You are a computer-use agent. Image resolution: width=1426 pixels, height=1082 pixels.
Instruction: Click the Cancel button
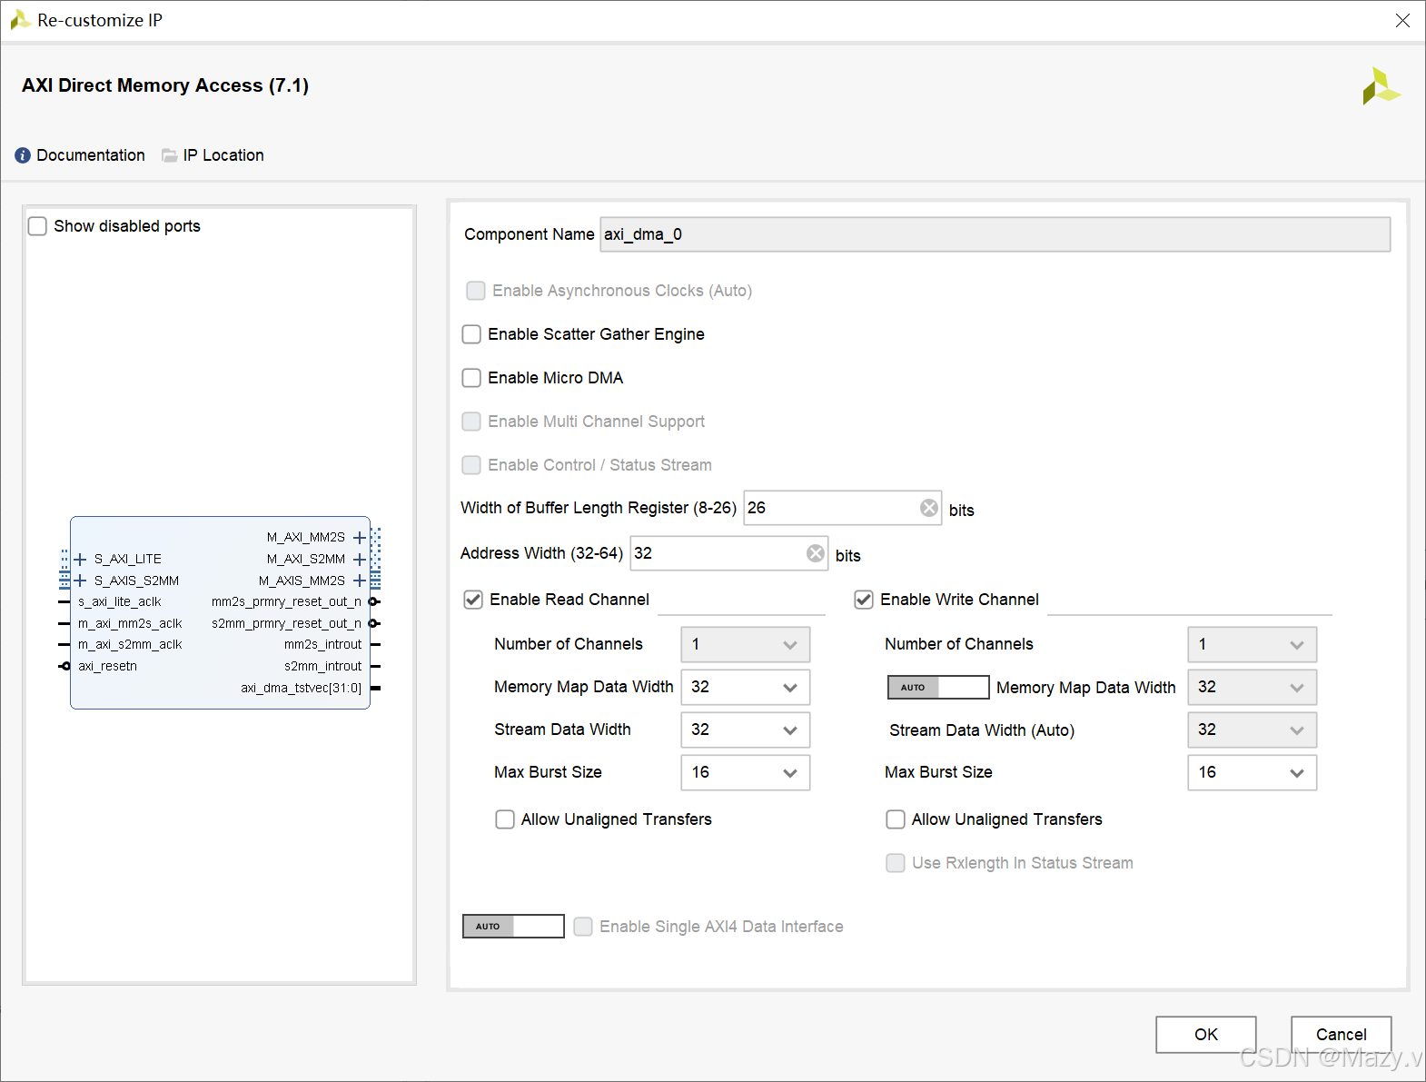tap(1341, 1035)
